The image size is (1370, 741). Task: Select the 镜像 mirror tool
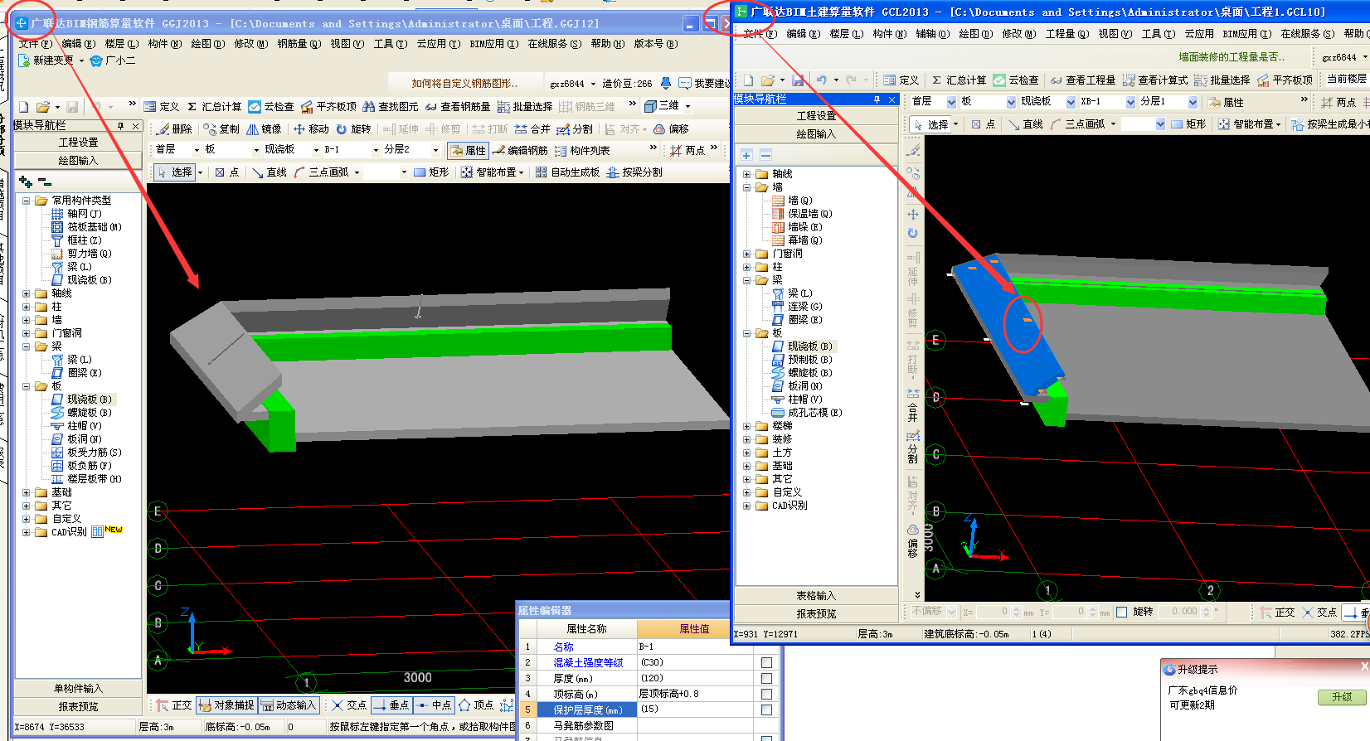264,128
